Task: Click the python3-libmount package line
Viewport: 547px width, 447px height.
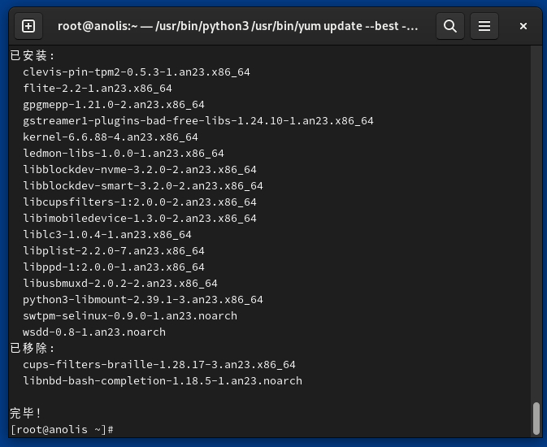Action: coord(143,299)
